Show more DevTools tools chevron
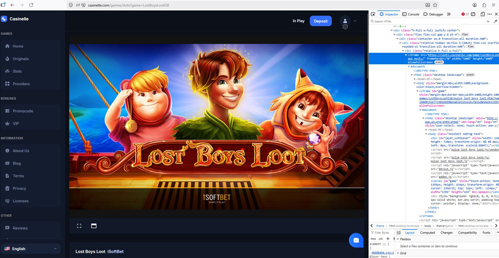Viewport: 499px width, 258px height. [448, 14]
